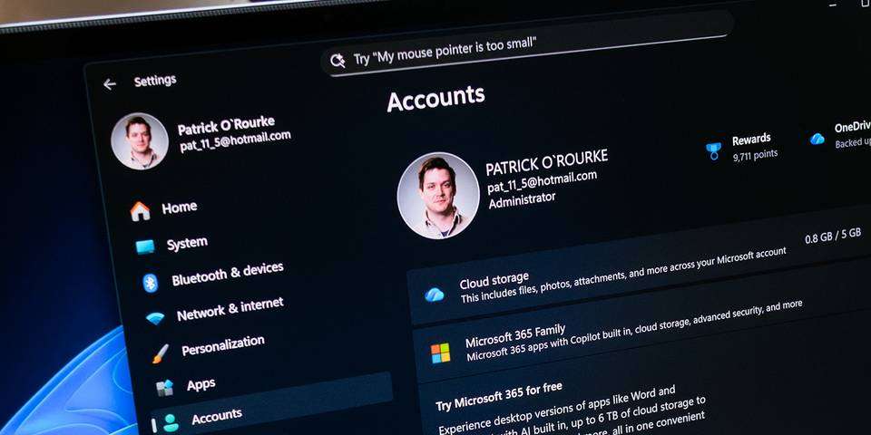This screenshot has height=435, width=871.
Task: Select Accounts in the navigation list
Action: point(216,416)
